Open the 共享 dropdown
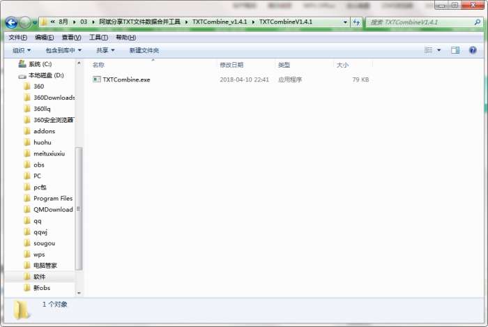Screen dimensions: 488x327 (105, 50)
